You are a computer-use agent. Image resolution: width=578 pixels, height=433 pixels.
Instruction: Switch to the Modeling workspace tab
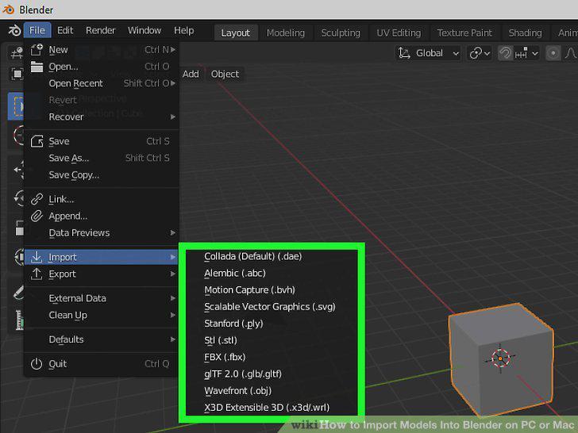[x=286, y=33]
